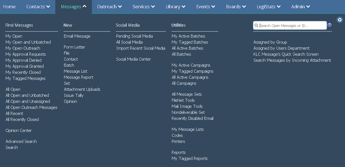Open the Social Media Center
The width and height of the screenshot is (345, 167).
(133, 59)
